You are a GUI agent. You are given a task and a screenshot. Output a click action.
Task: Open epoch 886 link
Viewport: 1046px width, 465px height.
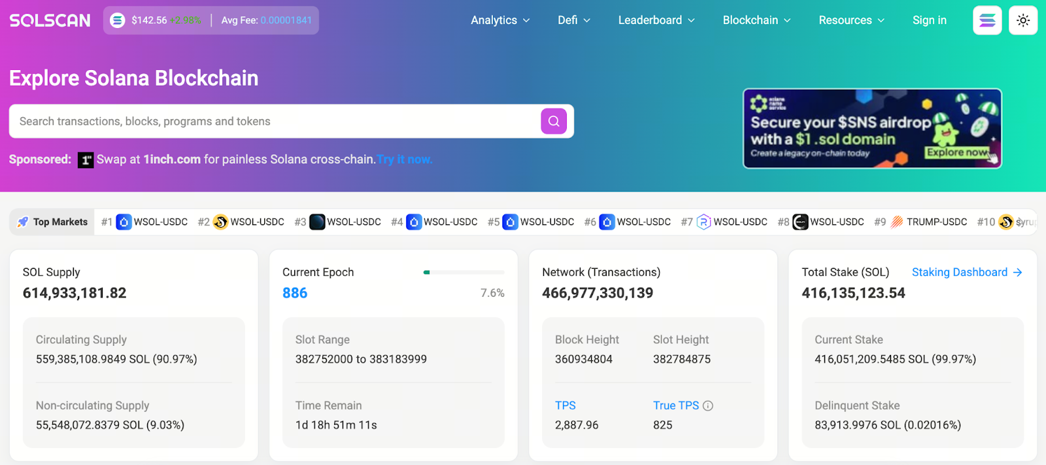pyautogui.click(x=295, y=293)
